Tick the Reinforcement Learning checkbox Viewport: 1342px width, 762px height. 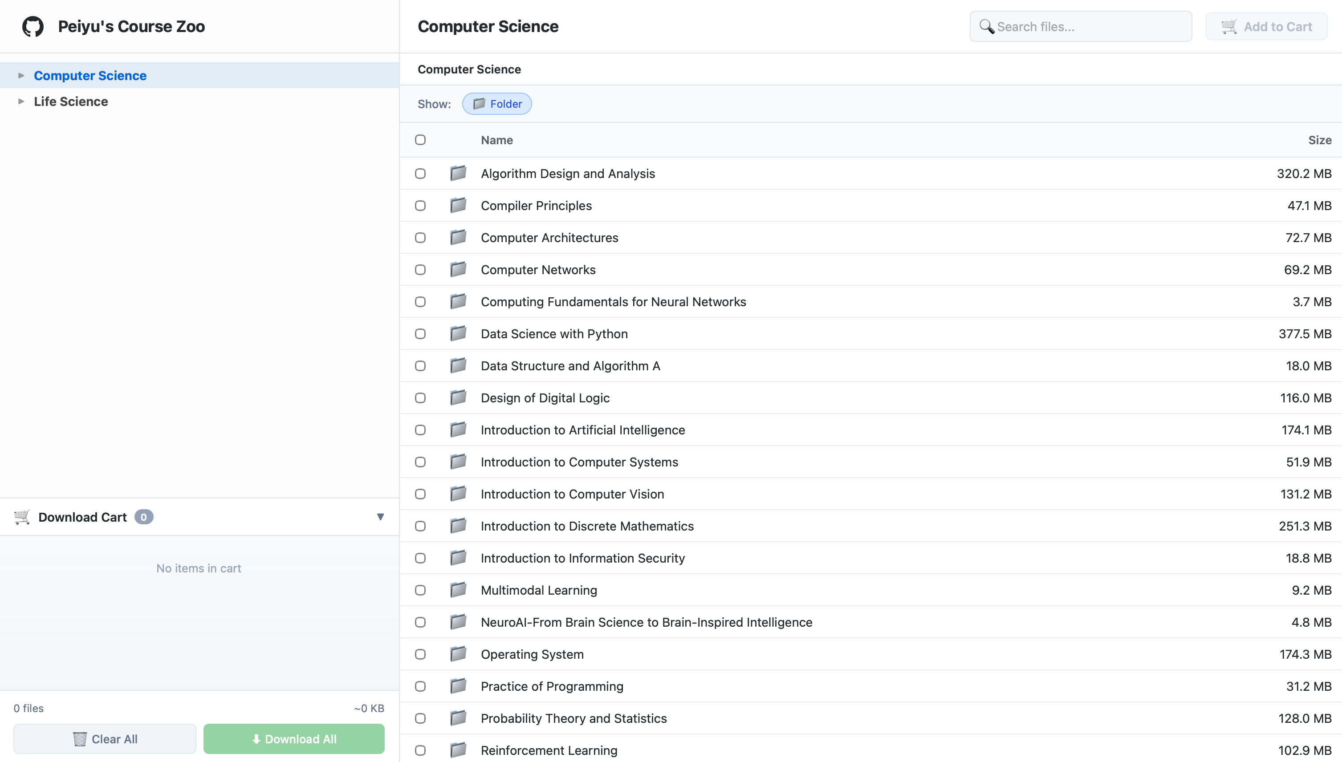(x=420, y=750)
